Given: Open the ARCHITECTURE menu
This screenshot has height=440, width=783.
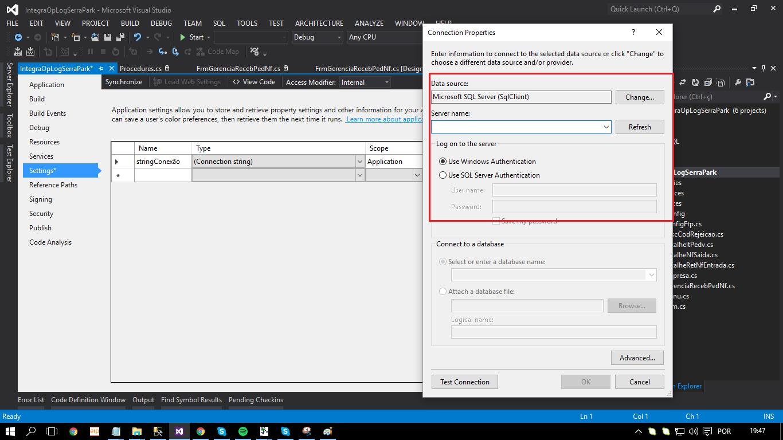Looking at the screenshot, I should 319,23.
